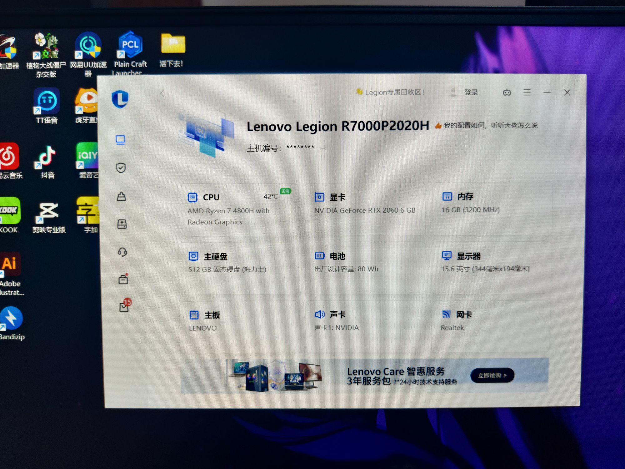Click the 显卡 GPU icon
The width and height of the screenshot is (625, 469).
[319, 197]
